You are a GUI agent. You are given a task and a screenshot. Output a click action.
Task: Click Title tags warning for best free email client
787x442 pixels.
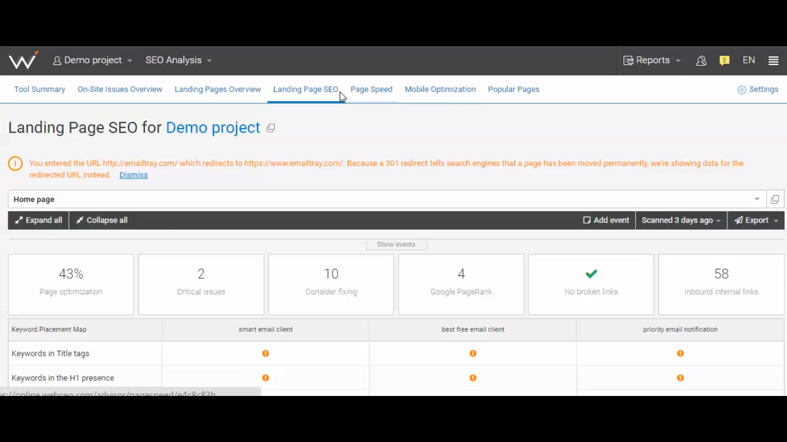pos(473,353)
